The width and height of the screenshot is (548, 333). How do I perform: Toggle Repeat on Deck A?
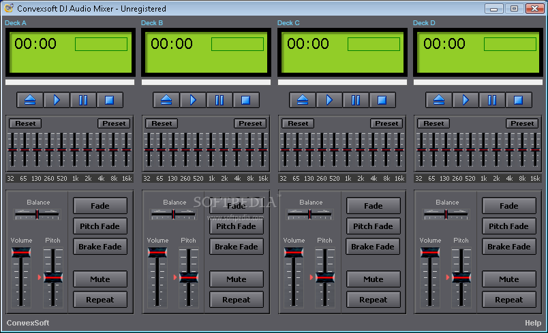(100, 300)
